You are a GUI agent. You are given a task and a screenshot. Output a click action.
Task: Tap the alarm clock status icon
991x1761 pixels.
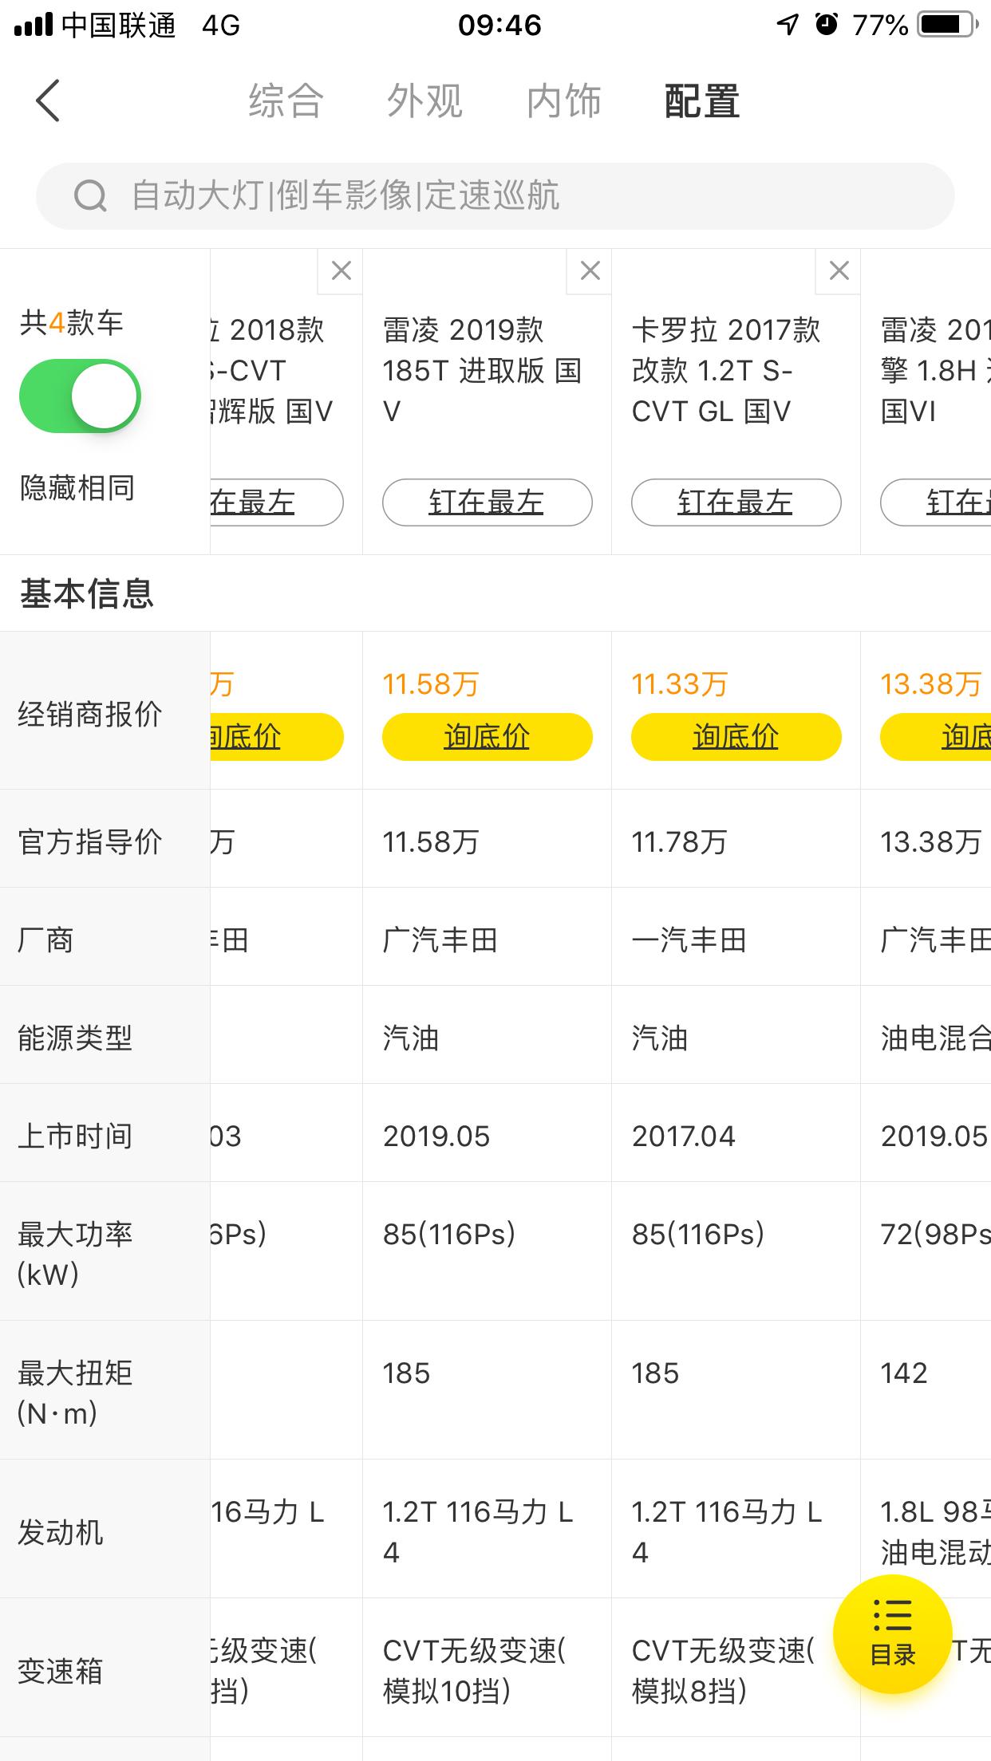(827, 25)
